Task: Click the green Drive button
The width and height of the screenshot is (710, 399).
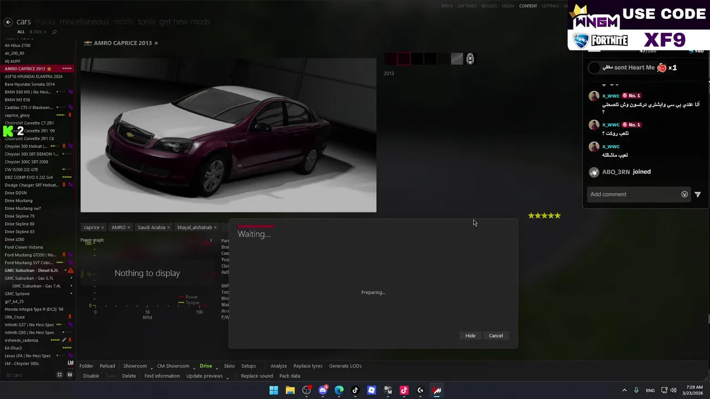Action: click(206, 366)
